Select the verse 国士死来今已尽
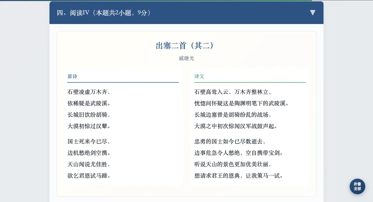This screenshot has width=373, height=202. [x=89, y=142]
